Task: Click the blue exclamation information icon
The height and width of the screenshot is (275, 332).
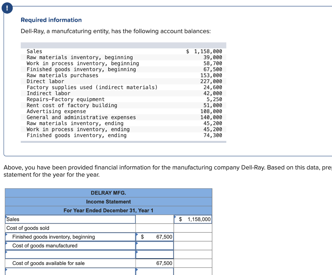Action: click(x=7, y=8)
